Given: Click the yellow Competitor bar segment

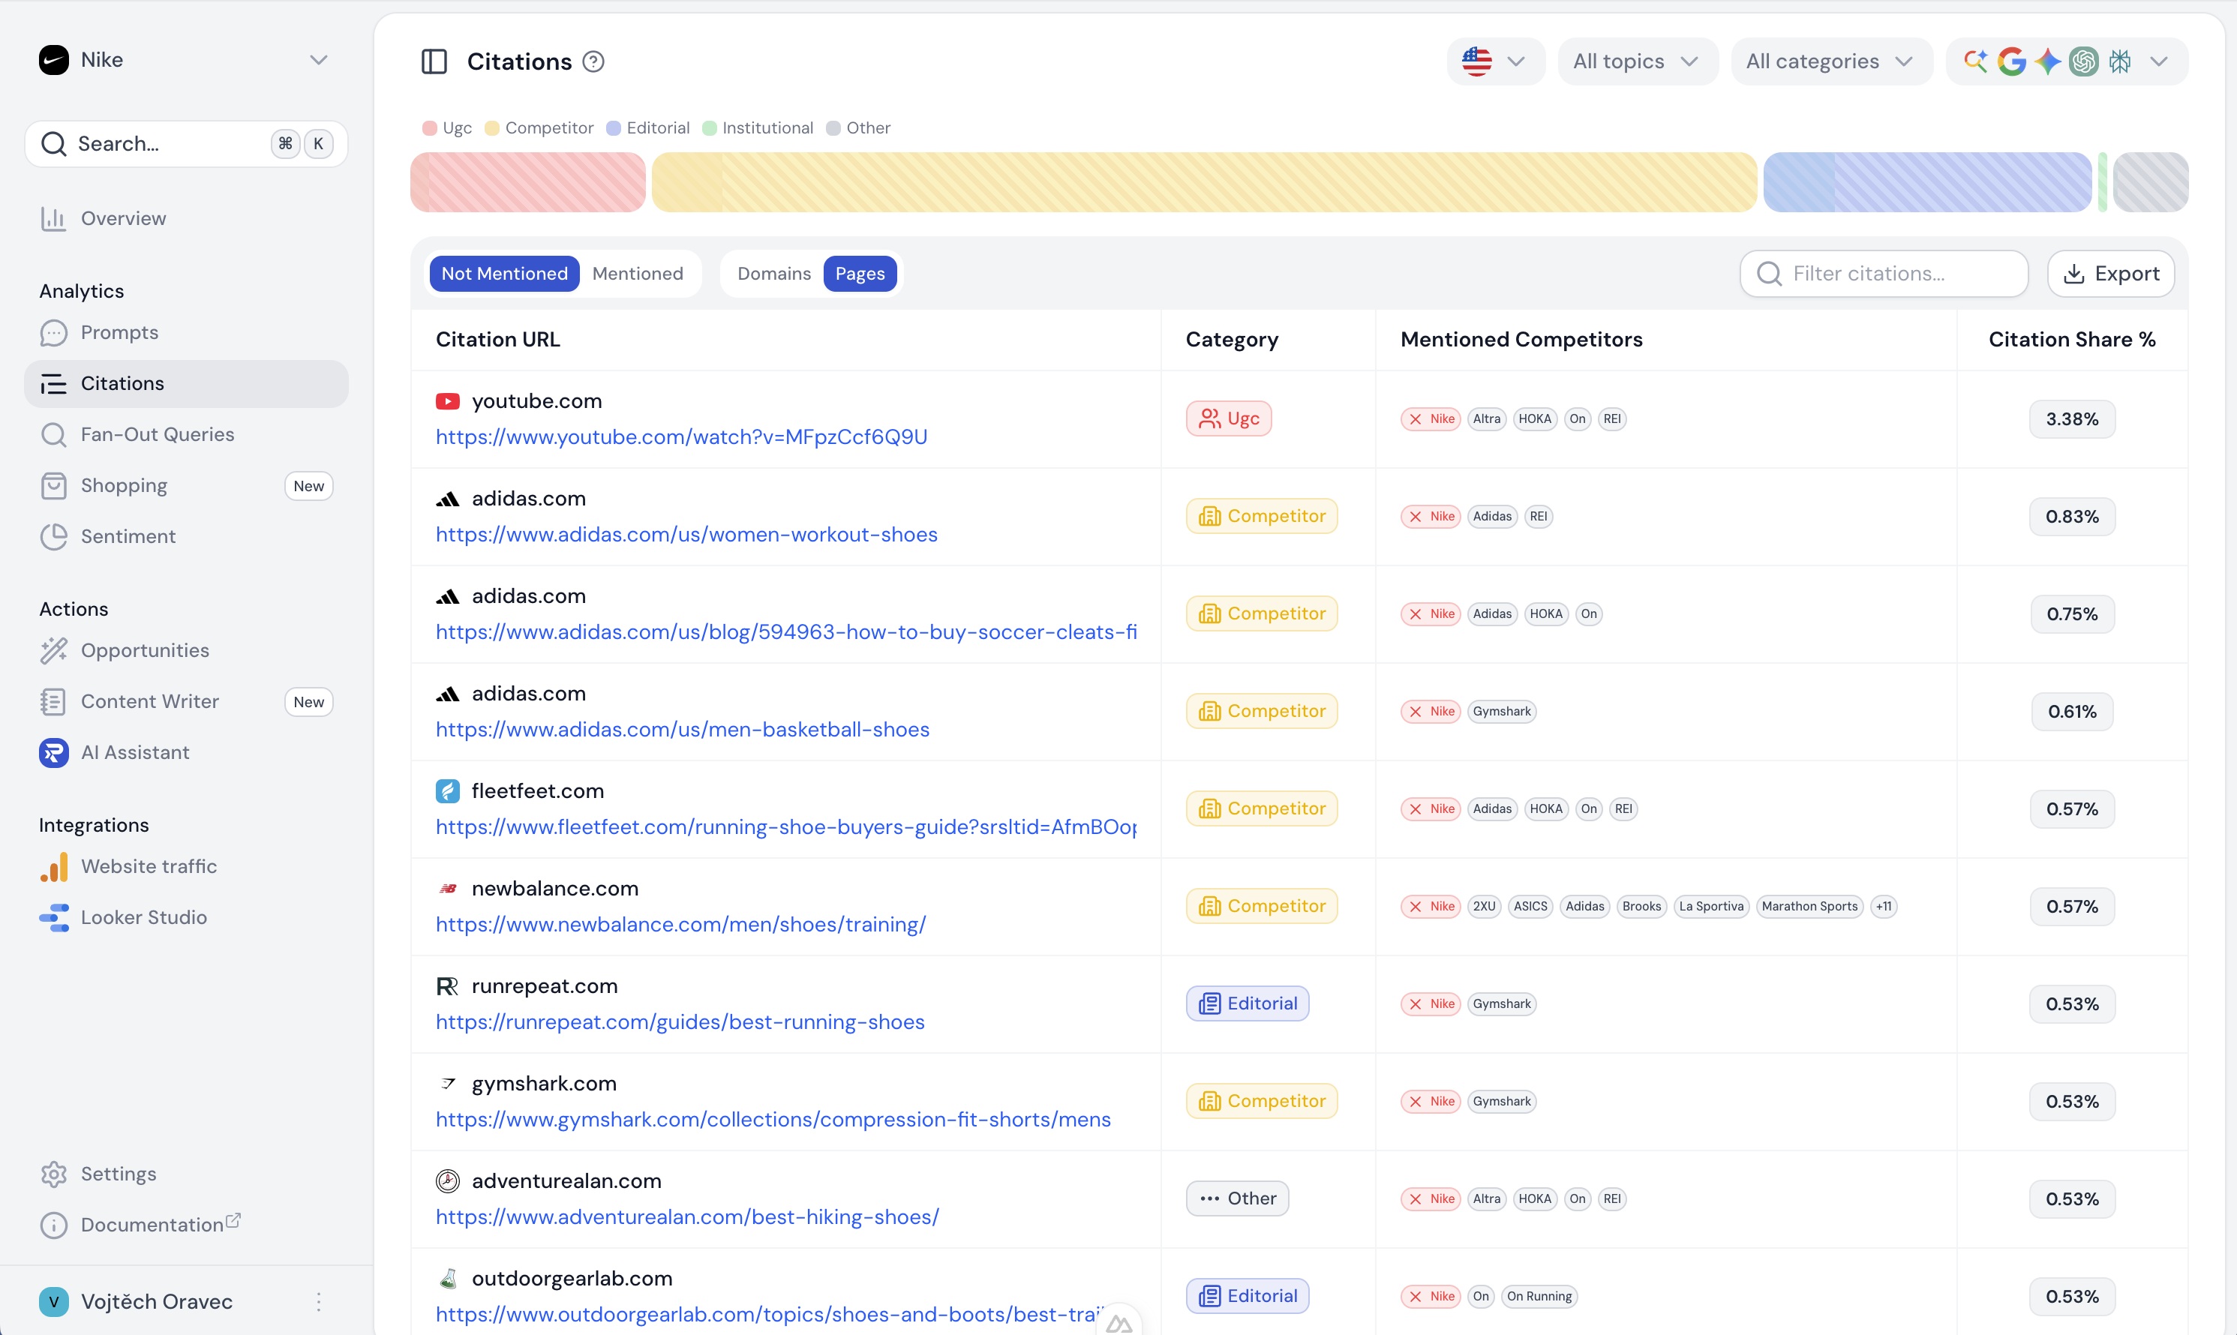Looking at the screenshot, I should (x=1203, y=182).
